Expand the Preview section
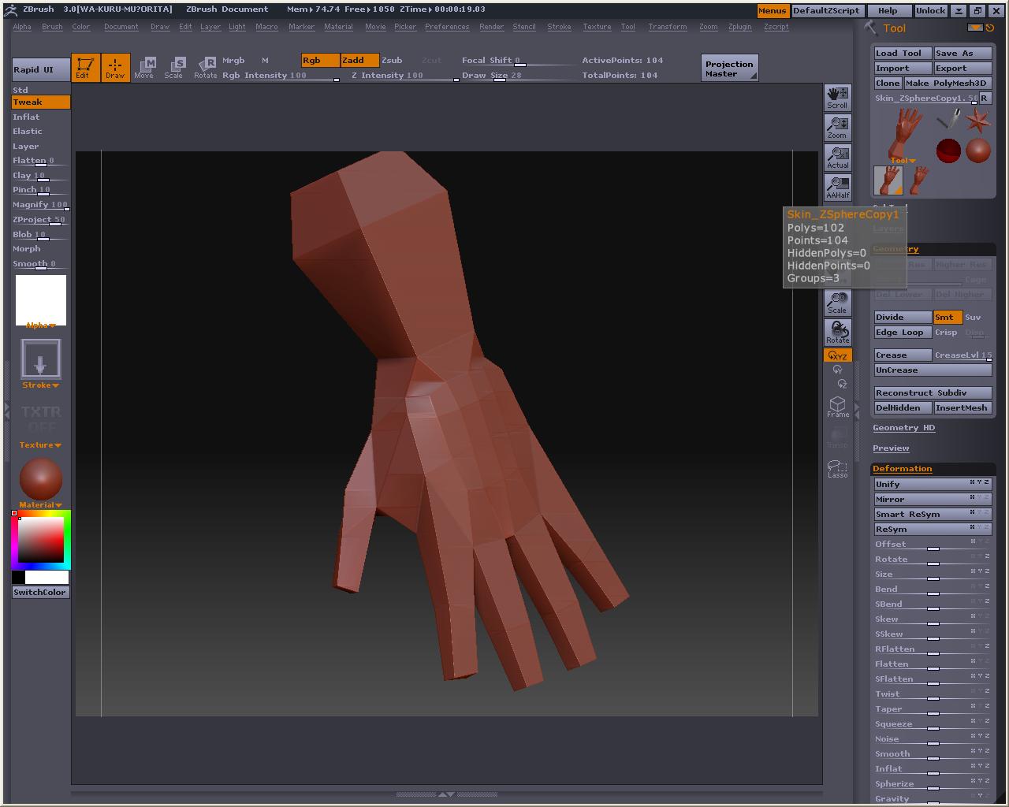Viewport: 1009px width, 807px height. click(x=891, y=448)
